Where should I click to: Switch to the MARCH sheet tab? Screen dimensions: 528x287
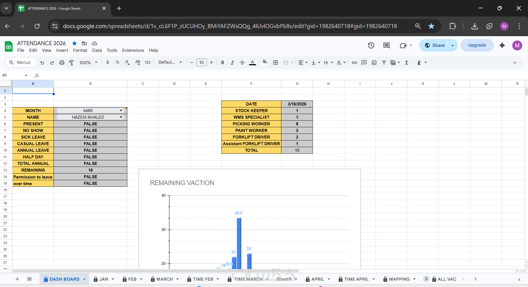(x=165, y=279)
